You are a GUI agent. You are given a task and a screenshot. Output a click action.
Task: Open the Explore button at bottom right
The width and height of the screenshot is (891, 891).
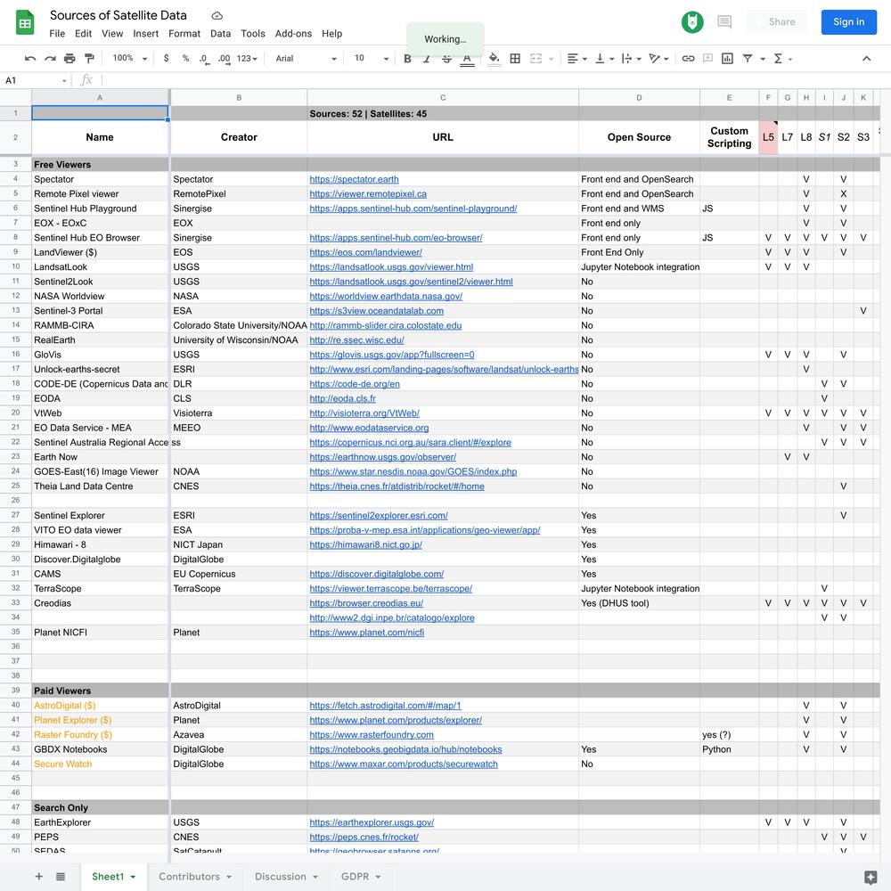(870, 877)
